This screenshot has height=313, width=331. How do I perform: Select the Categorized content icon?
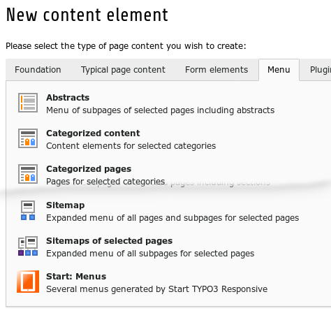click(x=28, y=138)
